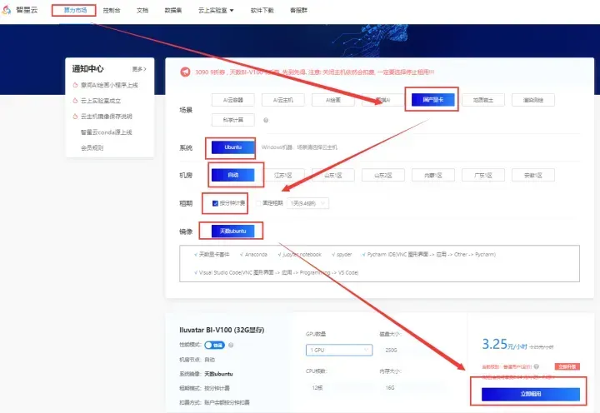Open the 文档 nav item

142,10
